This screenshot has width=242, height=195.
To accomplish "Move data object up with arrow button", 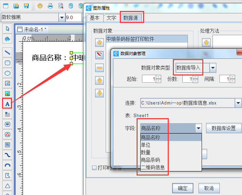I will click(99, 80).
